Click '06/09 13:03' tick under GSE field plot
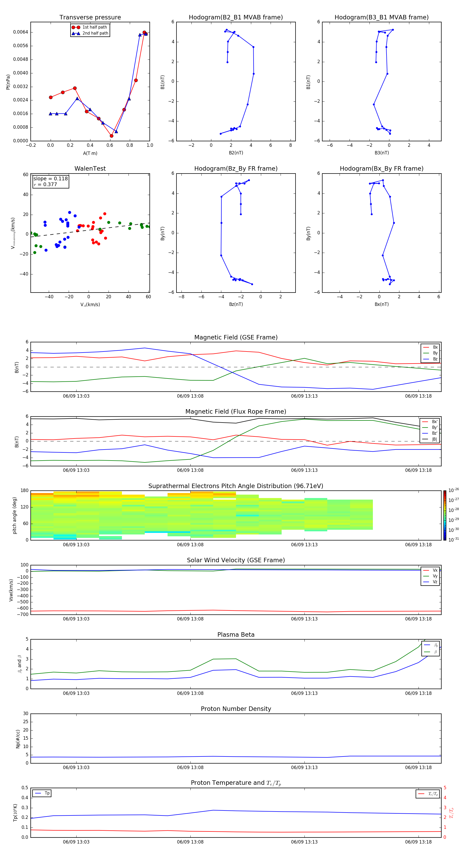Screen dimensions: 472x865 pos(76,396)
